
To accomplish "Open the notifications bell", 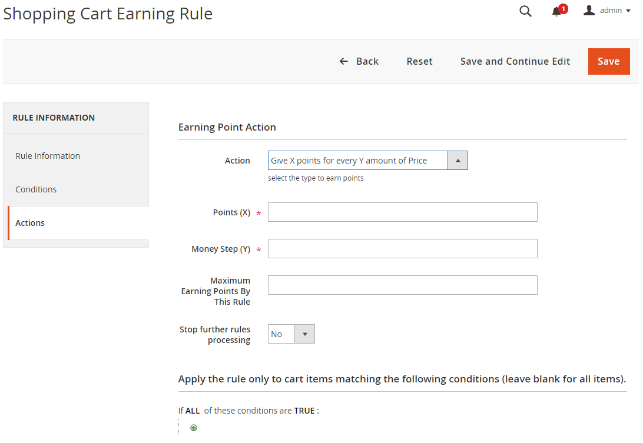I will click(556, 12).
